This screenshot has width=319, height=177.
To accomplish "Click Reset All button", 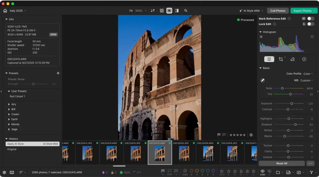I will click(x=282, y=163).
